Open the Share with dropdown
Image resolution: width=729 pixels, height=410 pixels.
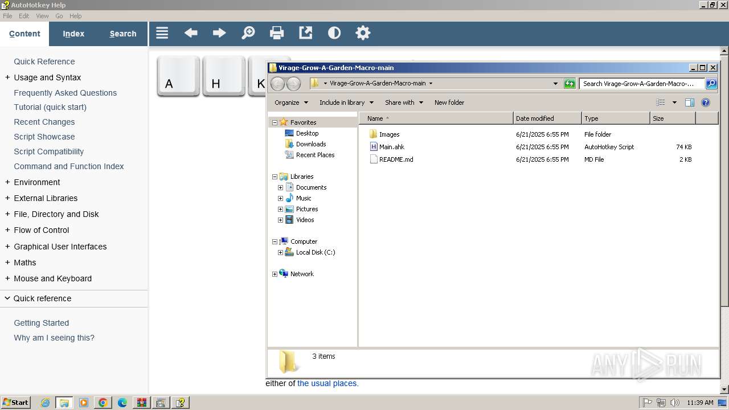[404, 102]
